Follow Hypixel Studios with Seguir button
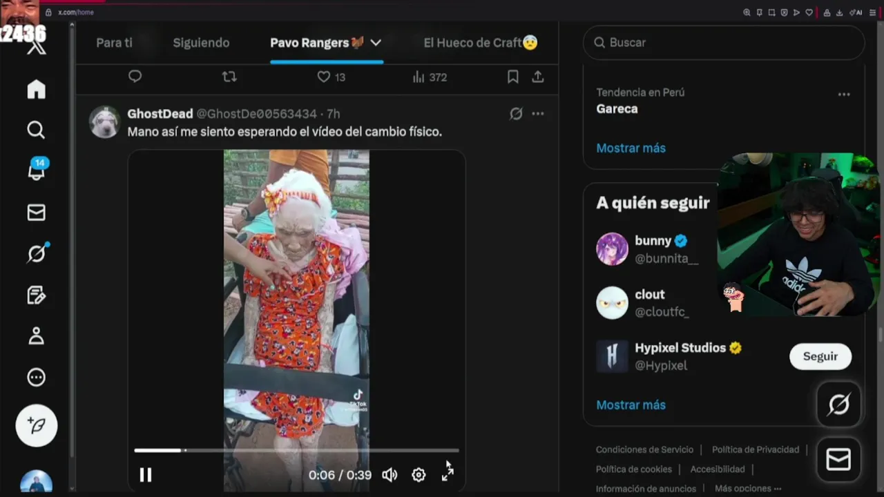 coord(820,356)
